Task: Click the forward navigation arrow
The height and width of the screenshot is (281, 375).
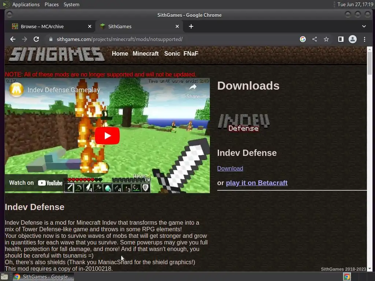Action: [25, 39]
